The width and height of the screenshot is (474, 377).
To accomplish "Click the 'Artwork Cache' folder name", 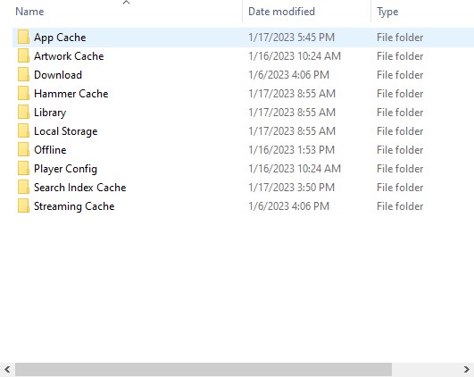I will coord(69,56).
